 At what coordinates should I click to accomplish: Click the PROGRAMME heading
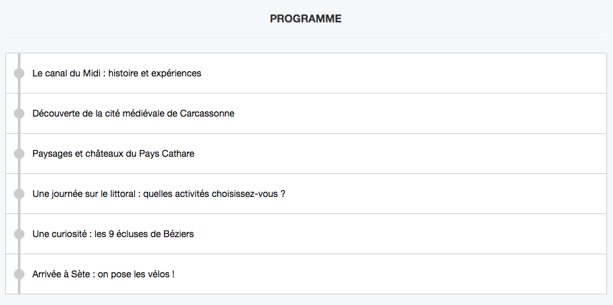coord(305,19)
